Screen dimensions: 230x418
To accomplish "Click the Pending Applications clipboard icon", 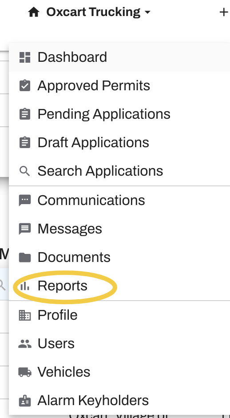I will tap(25, 114).
